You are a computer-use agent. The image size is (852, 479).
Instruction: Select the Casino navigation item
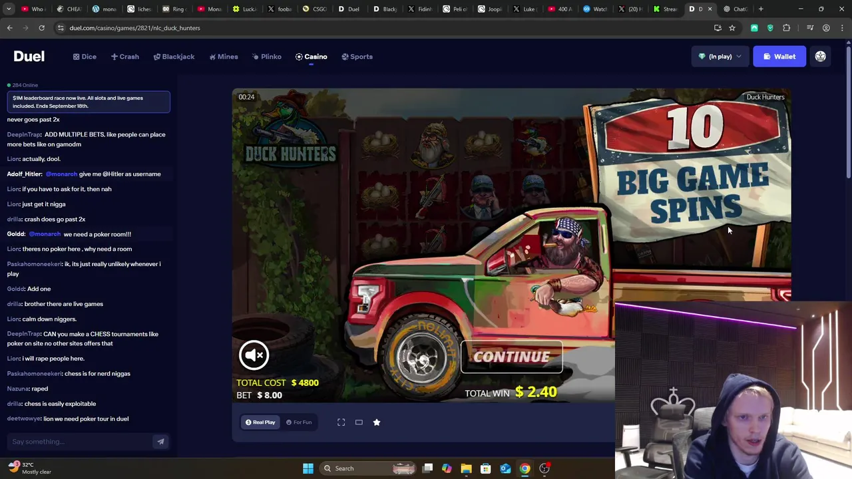click(311, 57)
